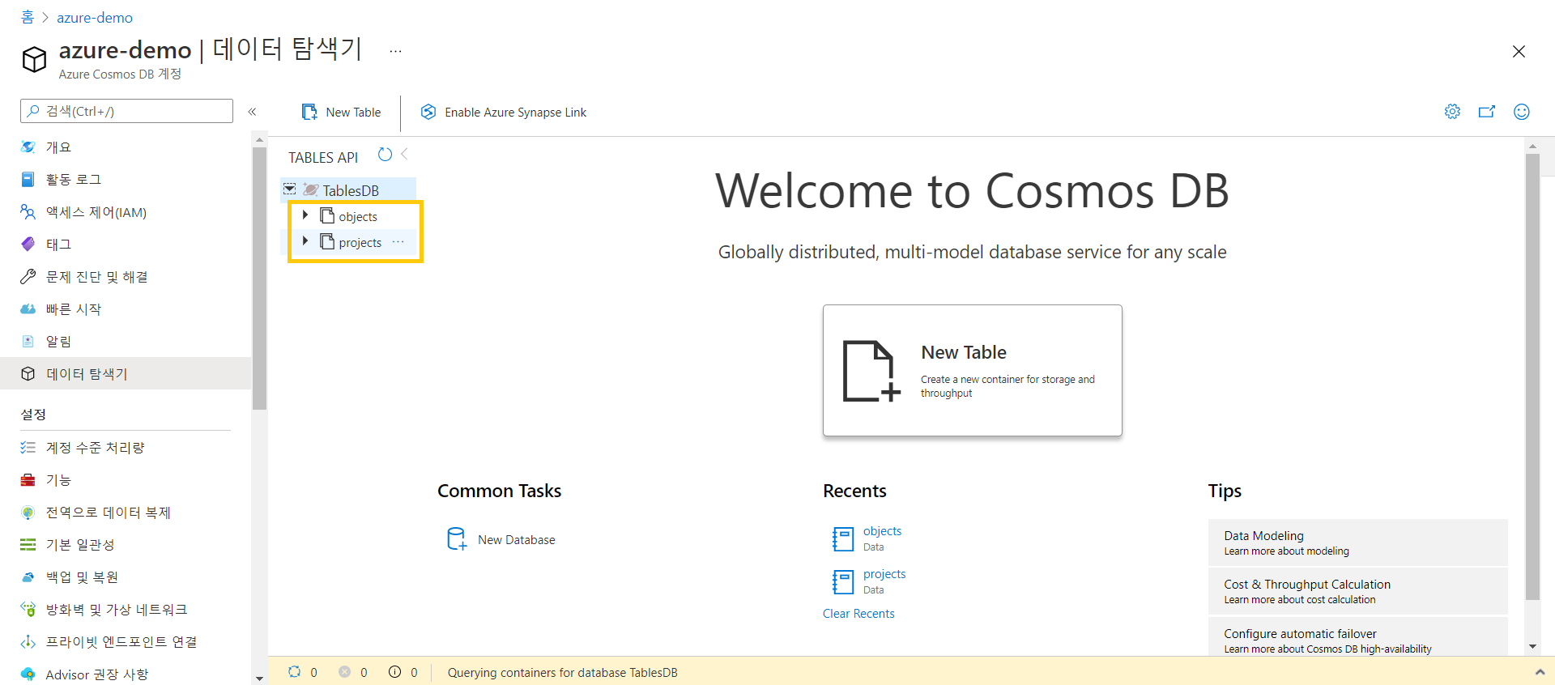Collapse the TABLES API pane chevron
This screenshot has width=1555, height=685.
[404, 154]
